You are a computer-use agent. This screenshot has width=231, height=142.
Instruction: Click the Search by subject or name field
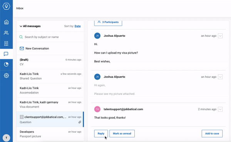pyautogui.click(x=50, y=37)
